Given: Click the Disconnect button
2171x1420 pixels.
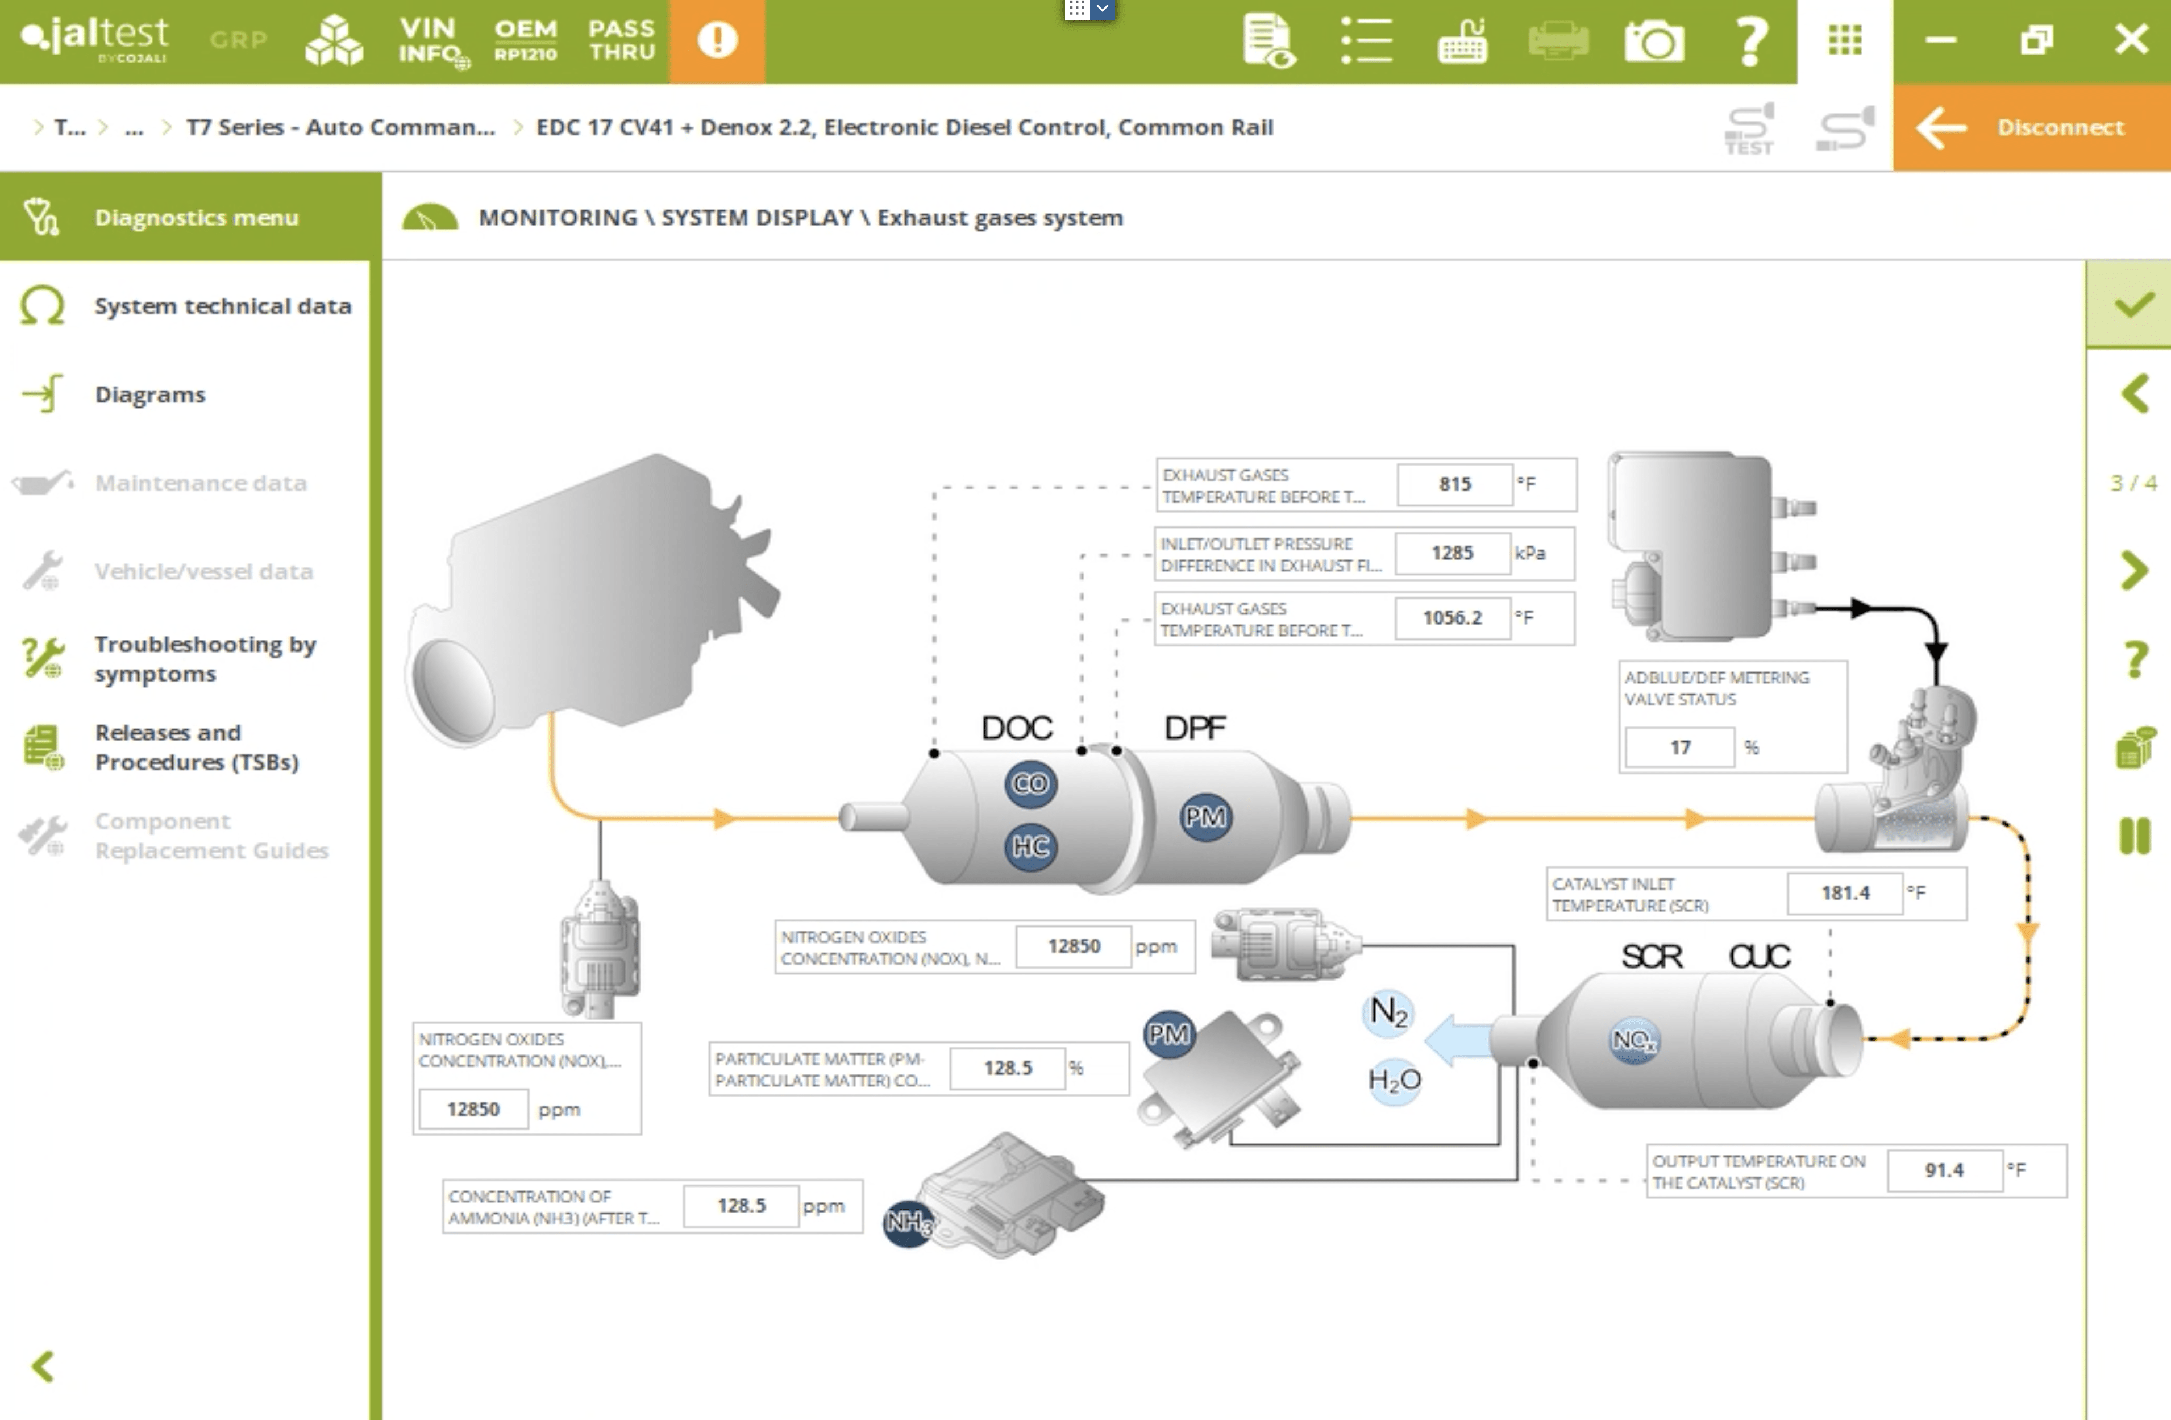Looking at the screenshot, I should tap(2031, 127).
